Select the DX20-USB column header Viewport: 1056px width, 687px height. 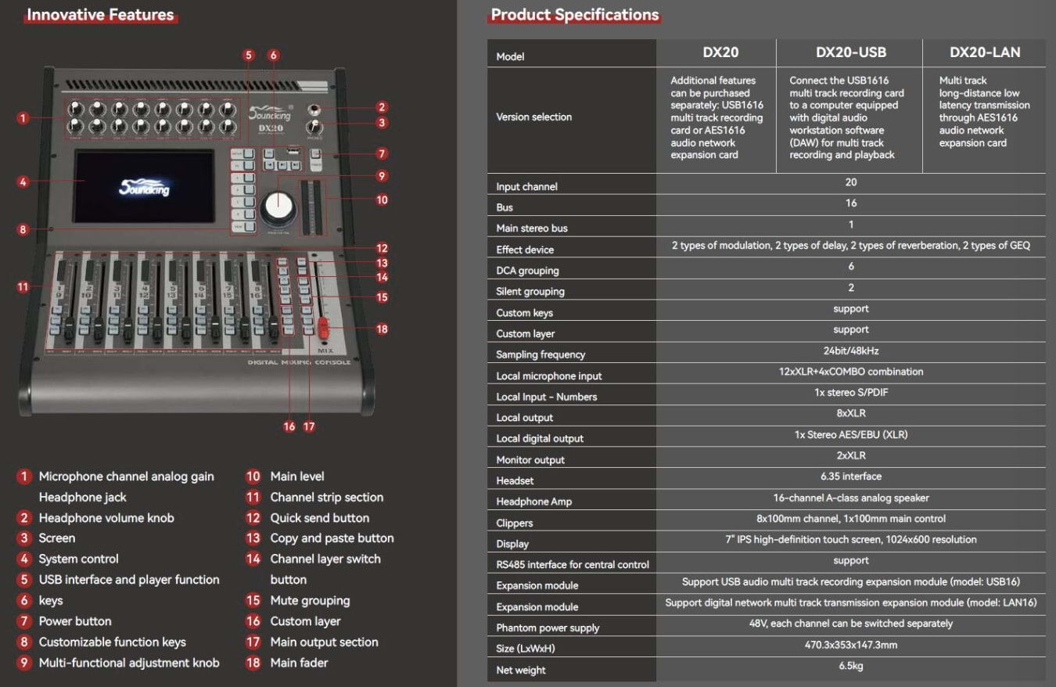point(850,53)
